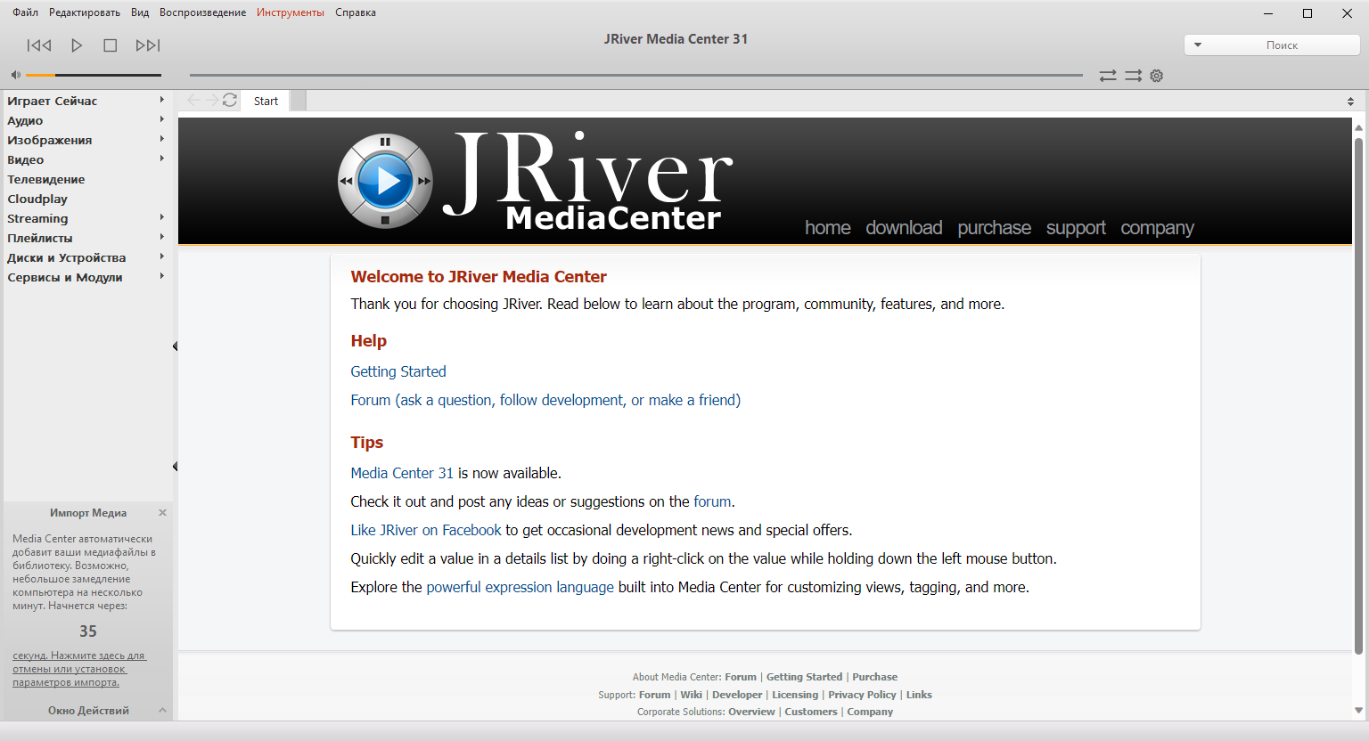Open the Справка menu

coord(356,12)
